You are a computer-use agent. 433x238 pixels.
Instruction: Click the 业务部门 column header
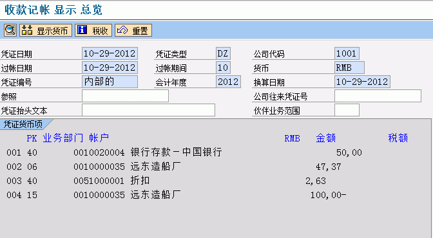pos(63,138)
